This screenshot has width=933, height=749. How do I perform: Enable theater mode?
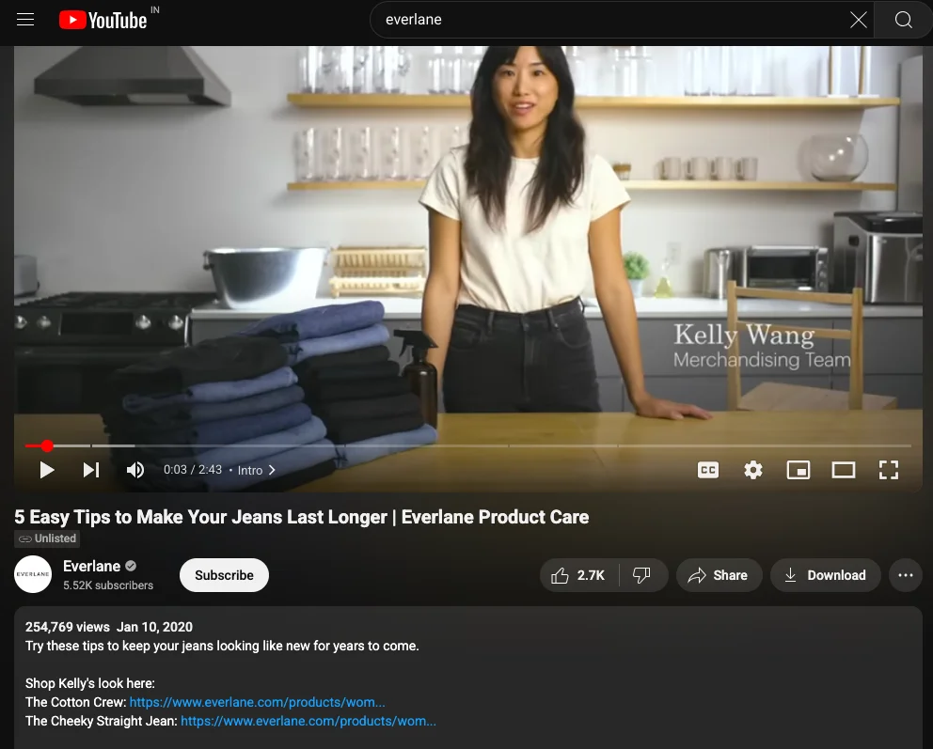(844, 470)
